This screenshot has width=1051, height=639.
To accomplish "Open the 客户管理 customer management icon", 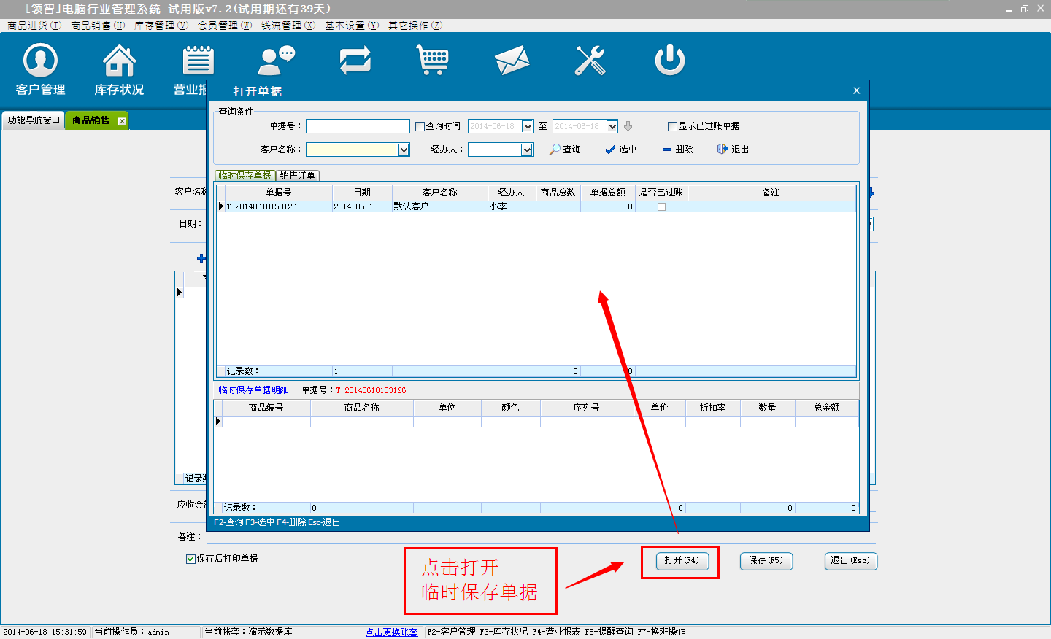I will tap(41, 61).
